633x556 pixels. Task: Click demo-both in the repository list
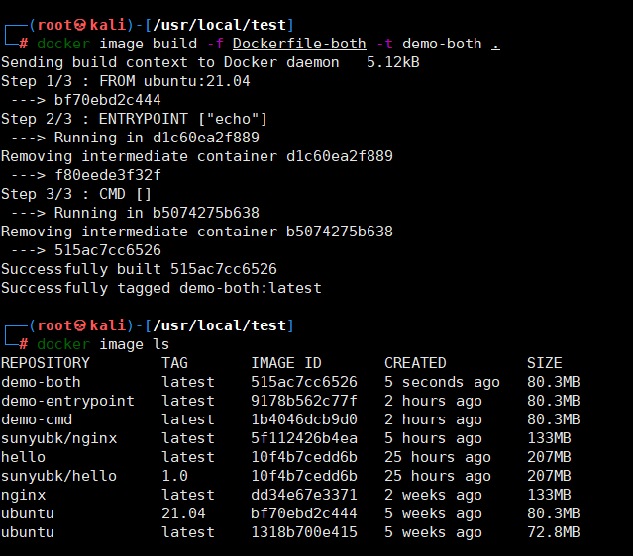tap(41, 382)
